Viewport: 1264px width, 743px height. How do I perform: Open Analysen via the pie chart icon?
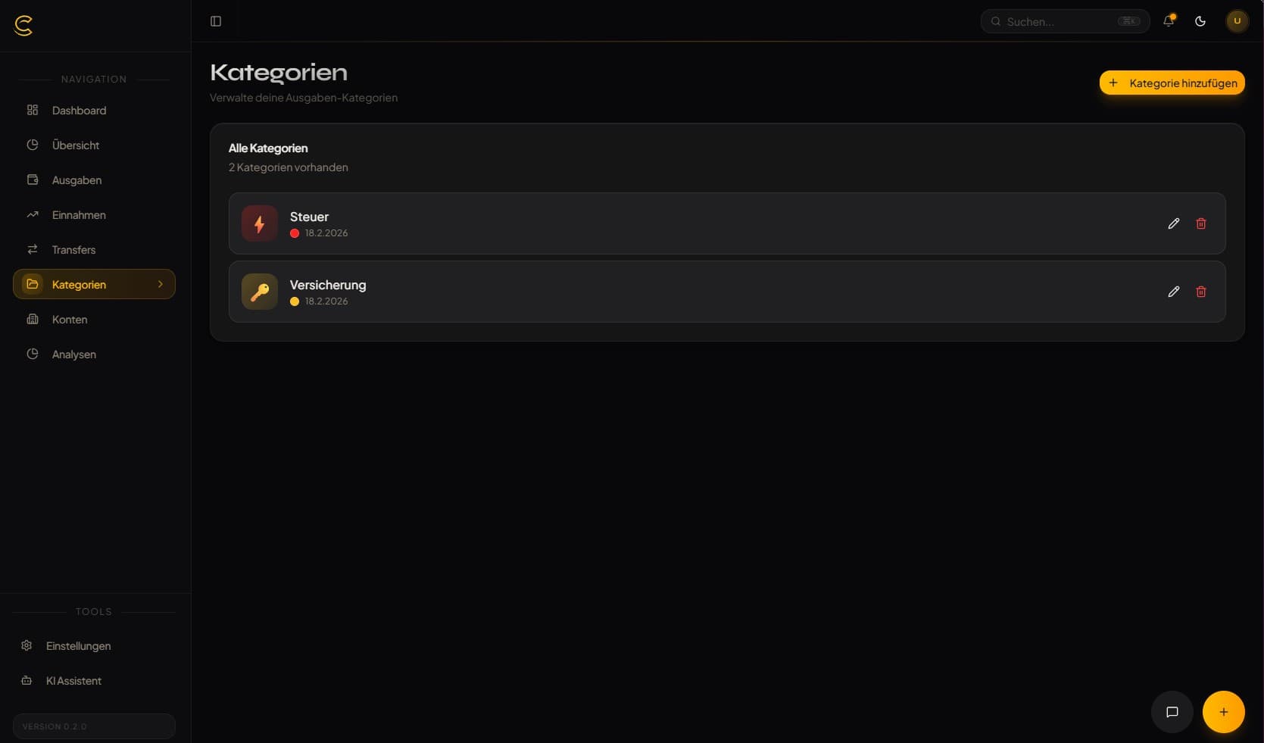32,354
